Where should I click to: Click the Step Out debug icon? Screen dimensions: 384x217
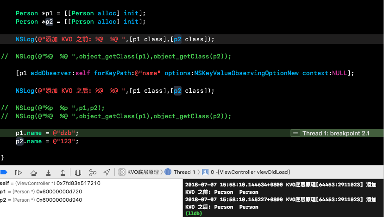[x=63, y=172]
